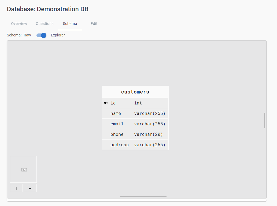Click the vertical scrollbar of schema canvas
The width and height of the screenshot is (277, 206).
pos(265,121)
